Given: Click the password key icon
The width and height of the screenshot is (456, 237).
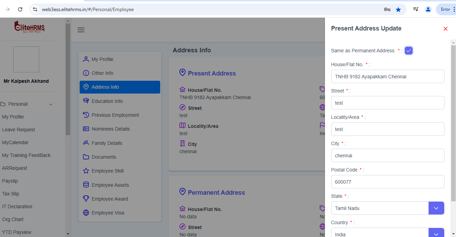Looking at the screenshot, I should click(x=387, y=10).
